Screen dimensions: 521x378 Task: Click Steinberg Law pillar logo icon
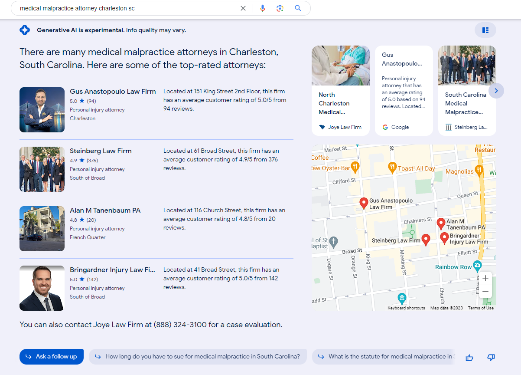pyautogui.click(x=449, y=127)
